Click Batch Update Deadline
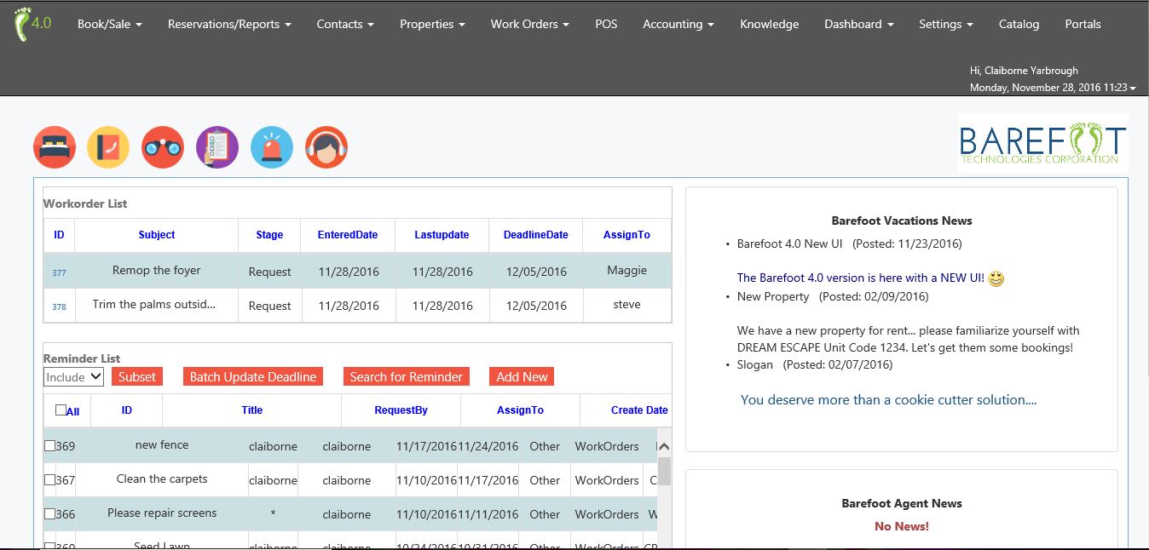 point(253,377)
